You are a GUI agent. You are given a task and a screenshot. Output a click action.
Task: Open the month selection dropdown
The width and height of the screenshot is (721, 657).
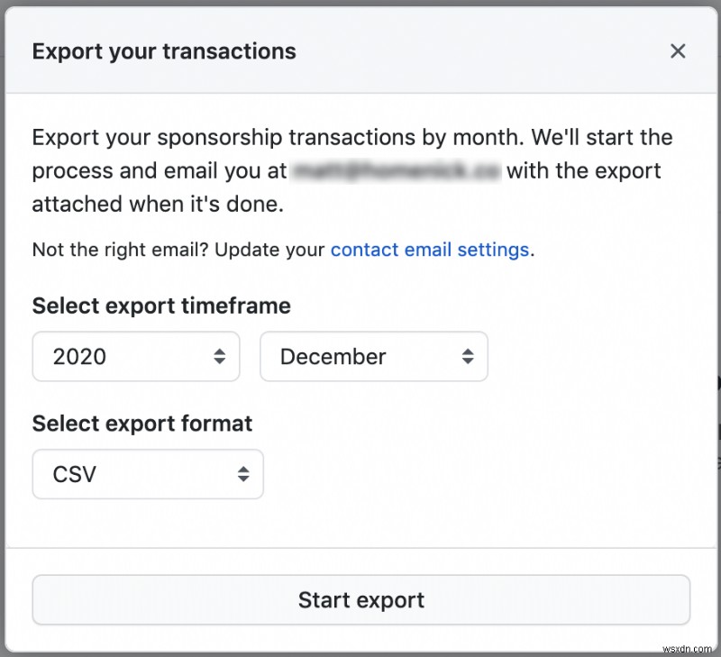[373, 357]
